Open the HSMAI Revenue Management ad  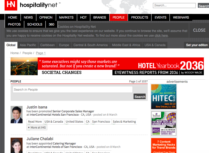(x=164, y=124)
